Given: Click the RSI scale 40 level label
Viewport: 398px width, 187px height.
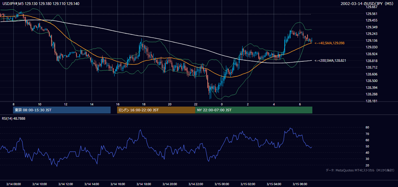Looking at the screenshot, I should point(367,152).
